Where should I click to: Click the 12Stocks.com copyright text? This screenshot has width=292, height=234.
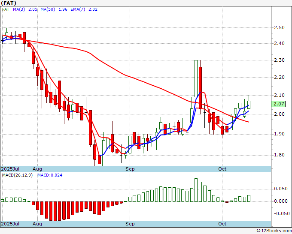pyautogui.click(x=274, y=231)
